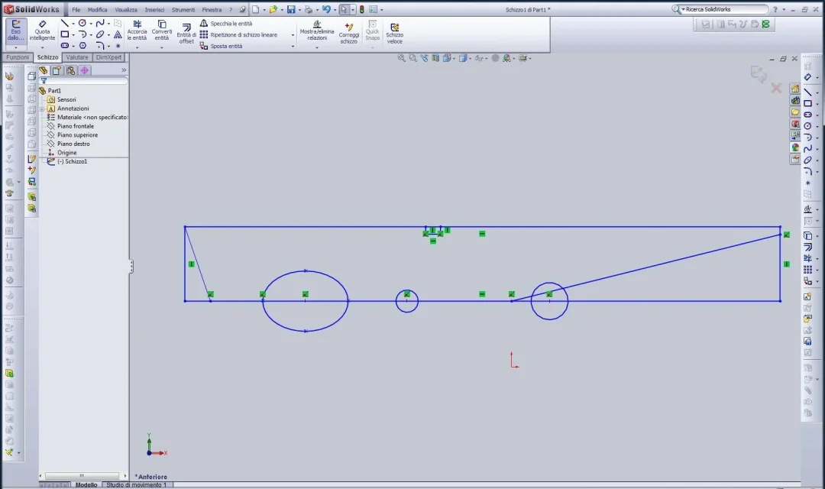The image size is (825, 489).
Task: Open the File menu
Action: (x=76, y=10)
